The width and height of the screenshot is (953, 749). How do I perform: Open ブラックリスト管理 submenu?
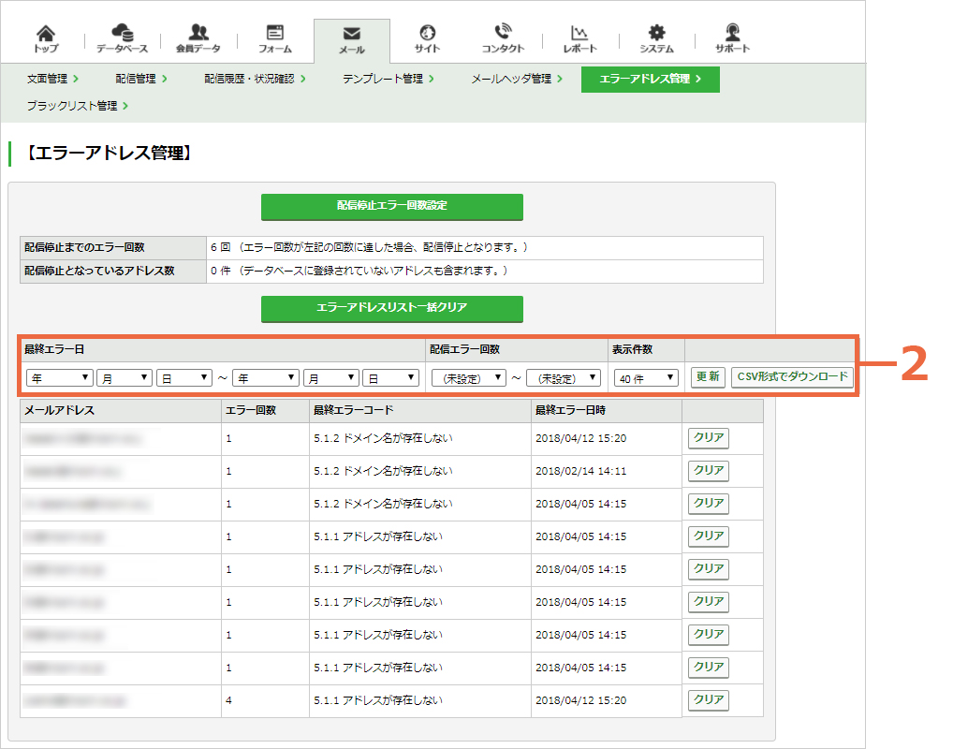[x=77, y=106]
